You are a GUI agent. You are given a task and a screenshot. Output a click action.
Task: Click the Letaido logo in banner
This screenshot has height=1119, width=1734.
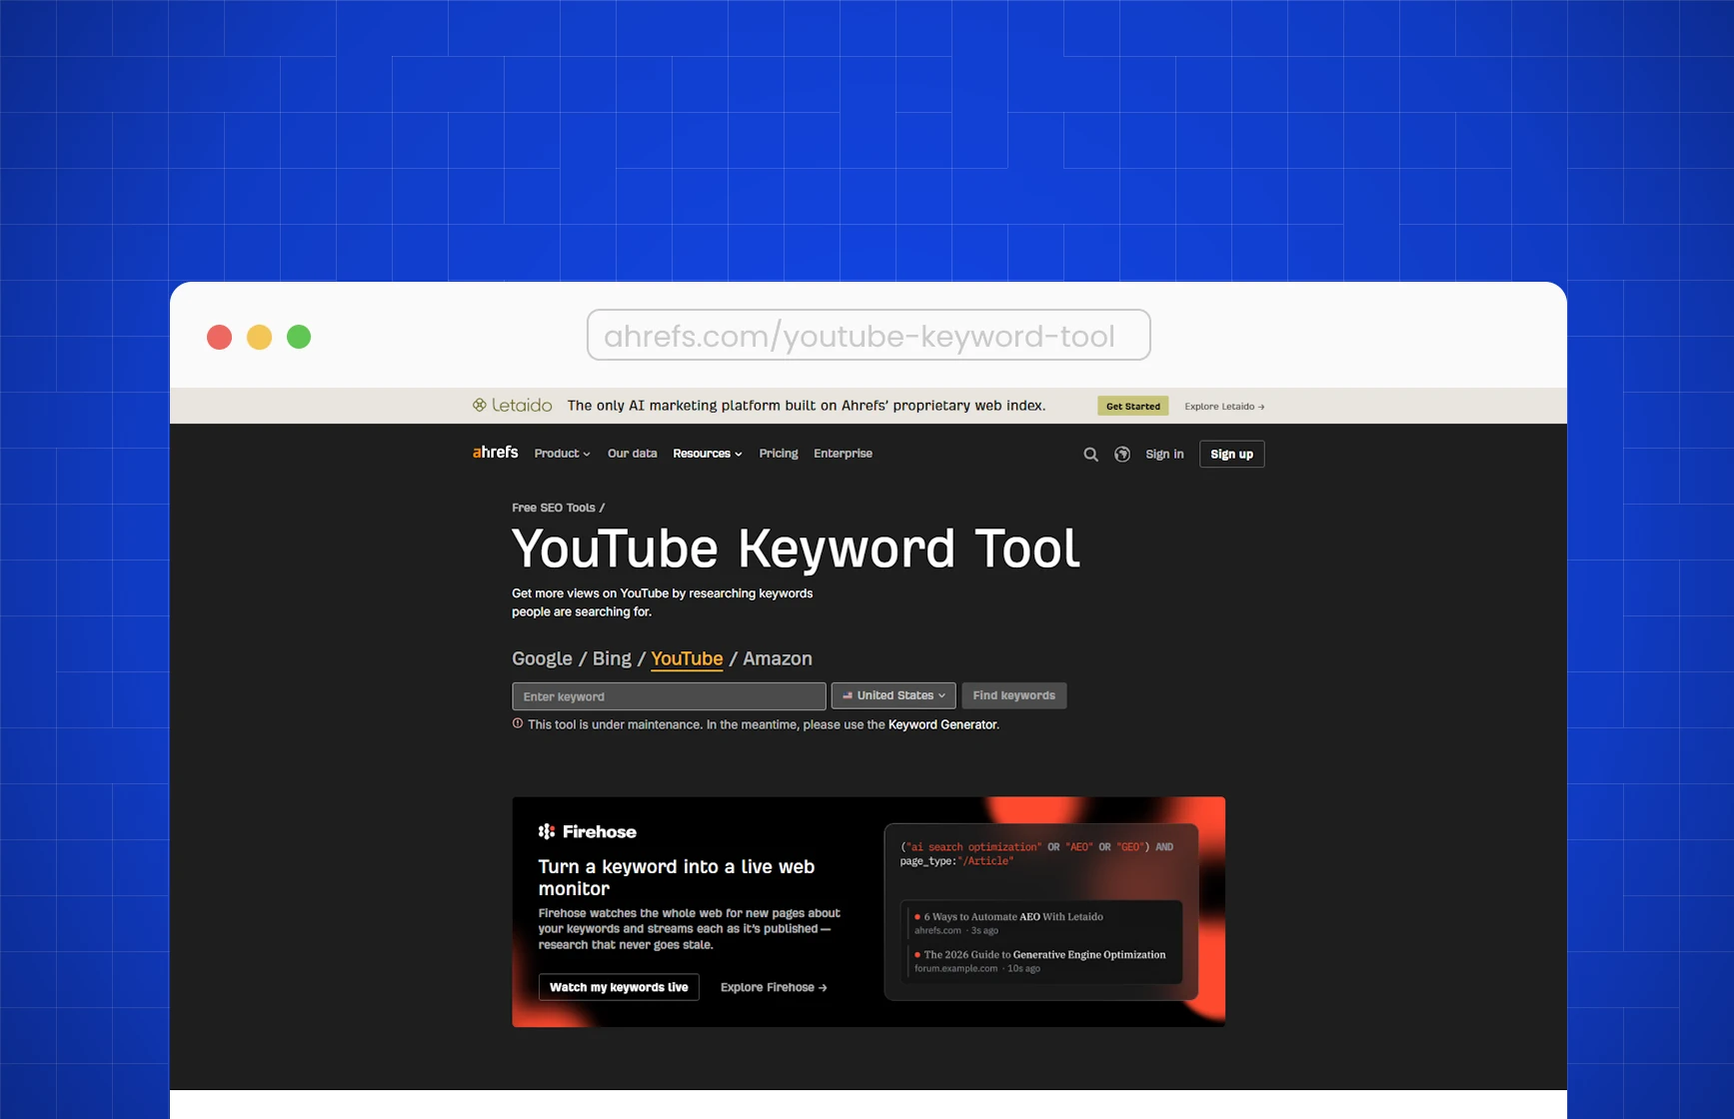(512, 405)
